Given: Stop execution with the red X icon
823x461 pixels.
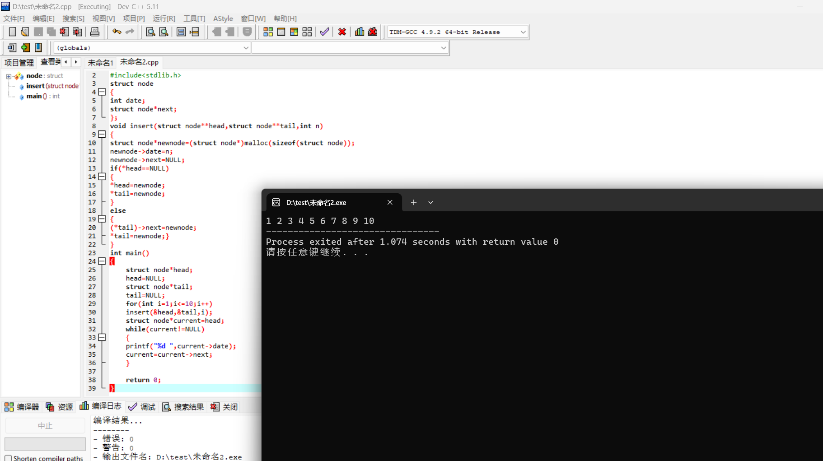Looking at the screenshot, I should tap(342, 32).
